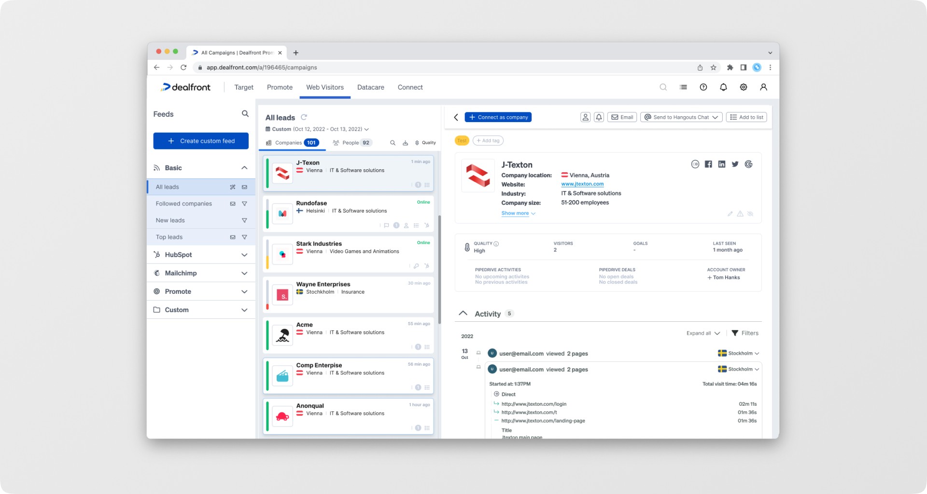This screenshot has height=494, width=927.
Task: Open the J-Texton LinkedIn page icon
Action: point(721,164)
